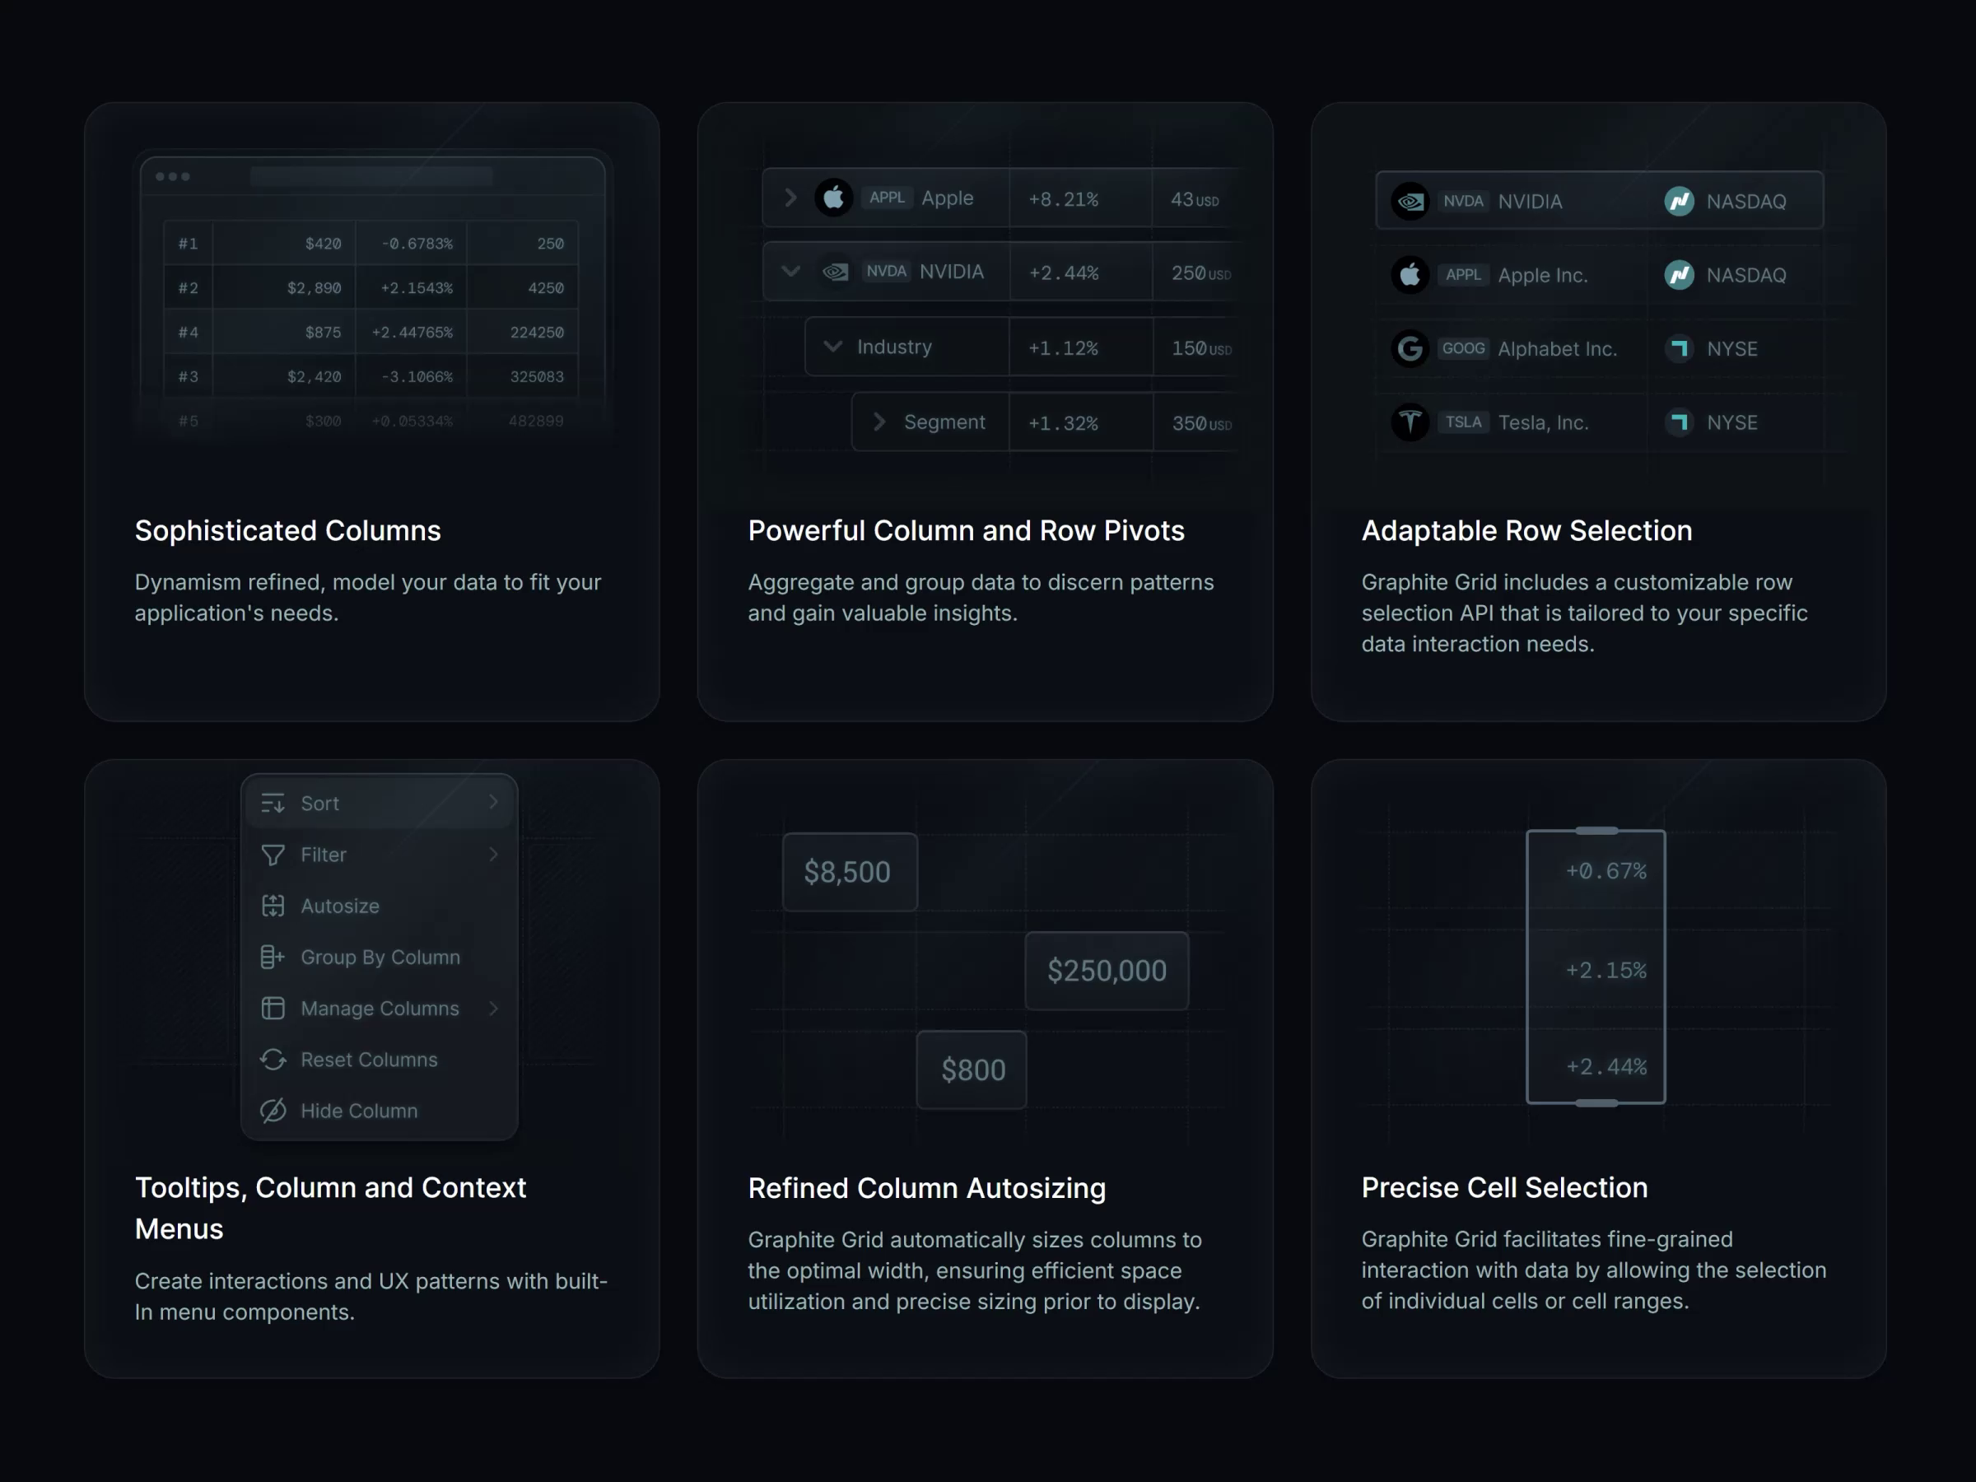
Task: Click the Autosize icon in menu
Action: (x=273, y=906)
